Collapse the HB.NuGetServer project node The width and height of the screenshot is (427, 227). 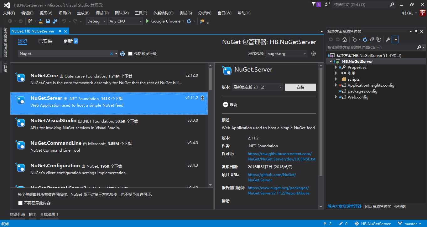[x=330, y=62]
